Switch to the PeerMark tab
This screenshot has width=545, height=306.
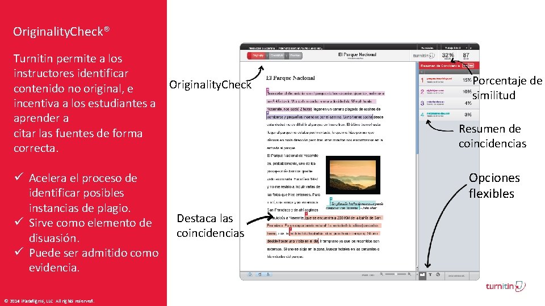click(x=295, y=56)
